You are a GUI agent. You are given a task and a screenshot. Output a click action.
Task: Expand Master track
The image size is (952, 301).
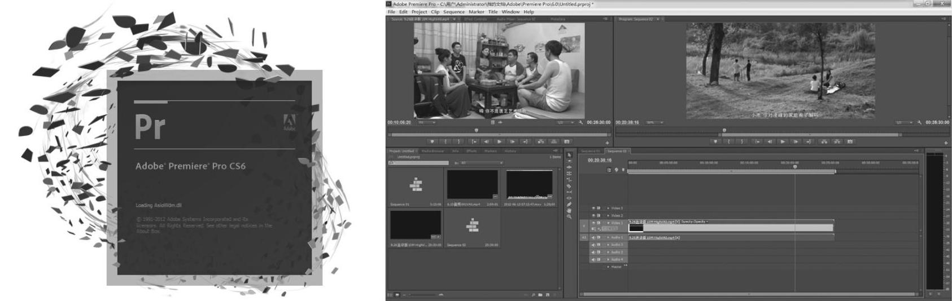pyautogui.click(x=608, y=267)
